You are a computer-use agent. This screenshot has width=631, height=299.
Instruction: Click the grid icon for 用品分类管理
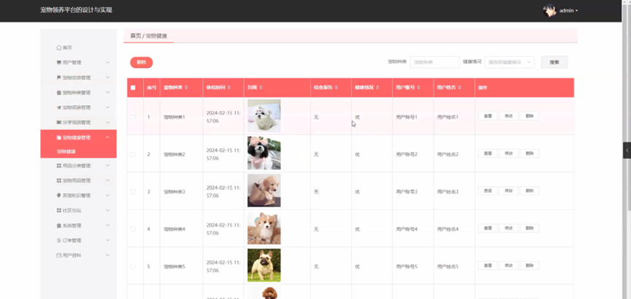[x=59, y=166]
